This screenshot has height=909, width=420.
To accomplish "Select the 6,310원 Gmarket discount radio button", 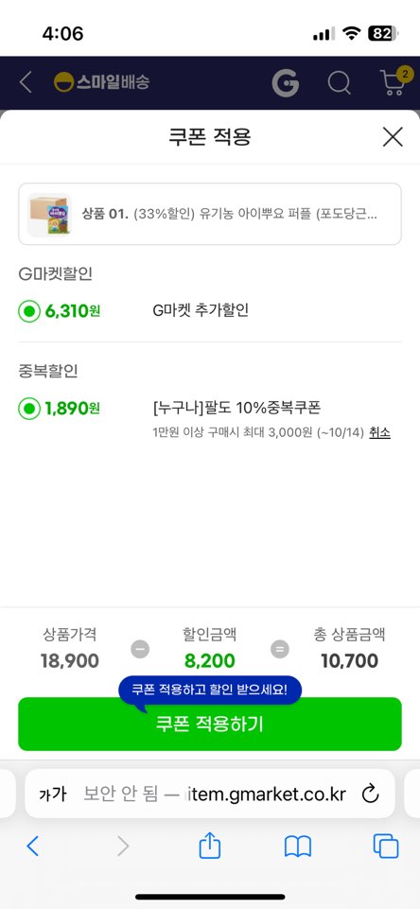I will coord(29,311).
